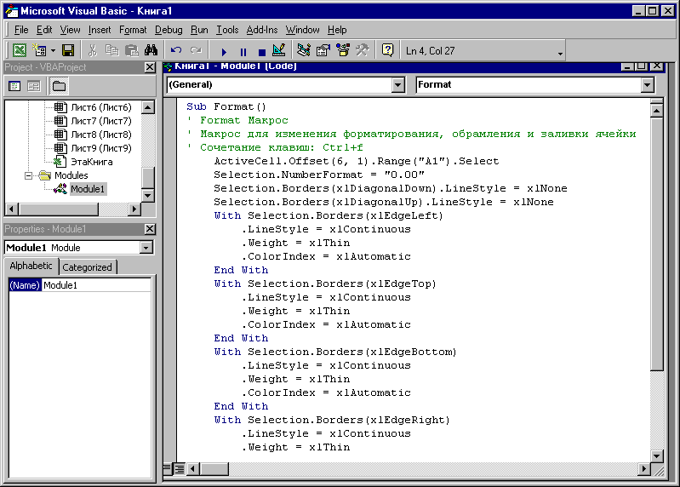Image resolution: width=680 pixels, height=487 pixels.
Task: Close the Properties - Module1 panel
Action: [x=150, y=229]
